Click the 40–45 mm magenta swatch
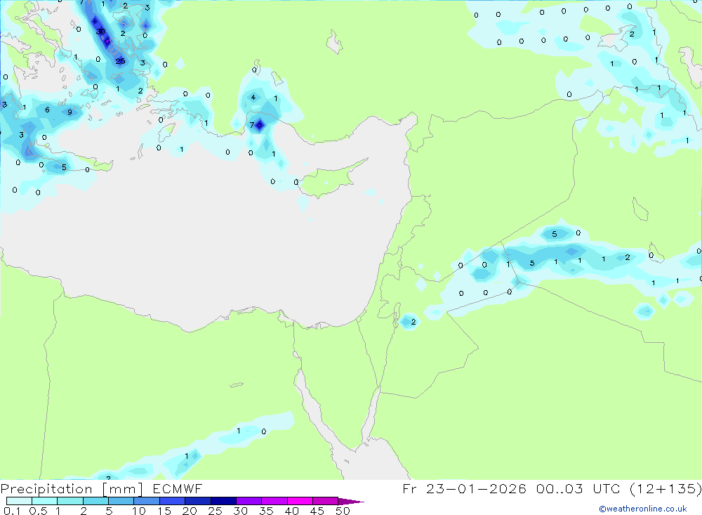 point(300,501)
